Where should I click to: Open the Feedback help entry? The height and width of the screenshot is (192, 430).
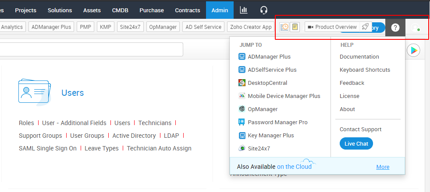coord(352,83)
